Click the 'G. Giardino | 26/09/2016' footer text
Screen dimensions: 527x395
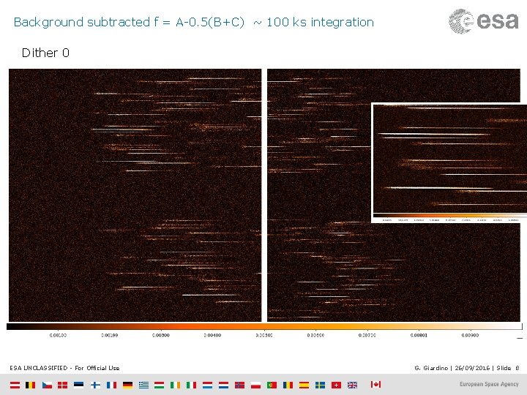coord(452,368)
